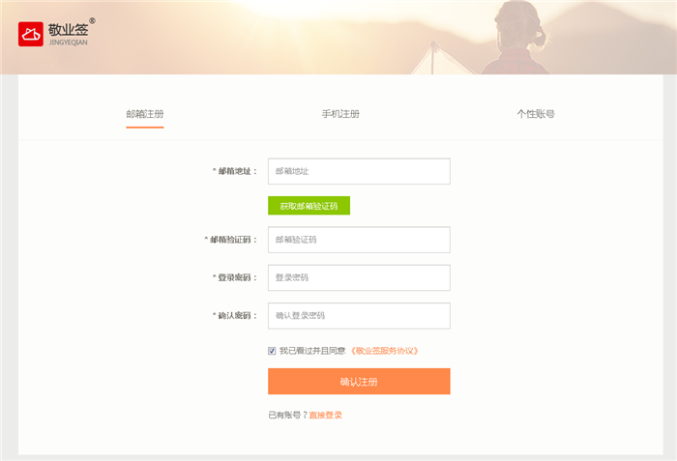Open the 手机注册 tab
This screenshot has width=677, height=461.
click(340, 114)
